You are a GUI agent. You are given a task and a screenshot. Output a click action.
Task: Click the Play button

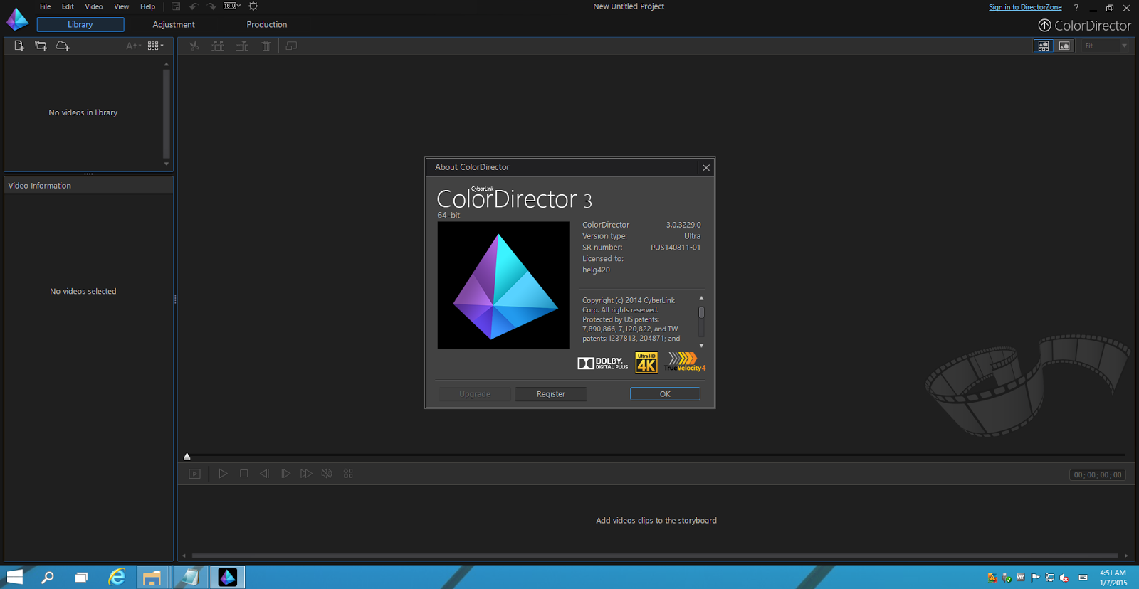click(223, 474)
